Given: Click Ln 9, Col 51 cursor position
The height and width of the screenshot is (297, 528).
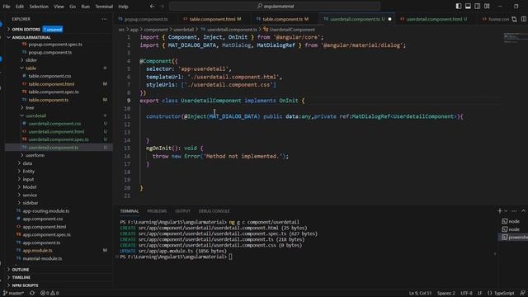Looking at the screenshot, I should pos(420,293).
